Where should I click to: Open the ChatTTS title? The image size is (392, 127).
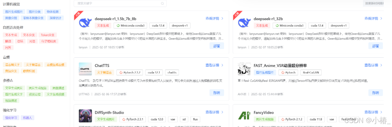[x=102, y=65]
